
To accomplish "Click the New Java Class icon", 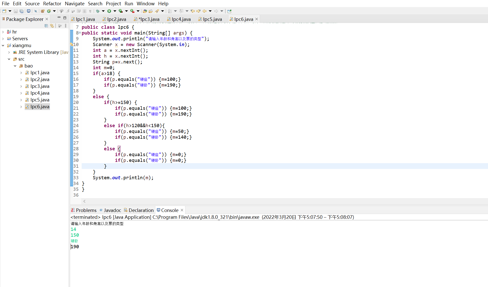I will [x=49, y=11].
